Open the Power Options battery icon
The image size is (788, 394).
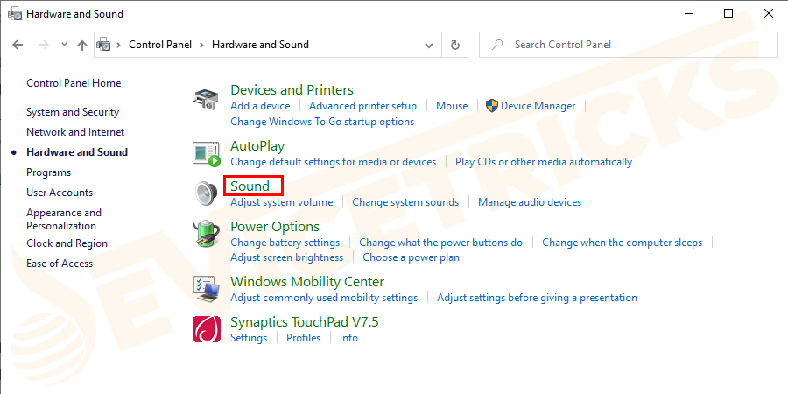206,235
